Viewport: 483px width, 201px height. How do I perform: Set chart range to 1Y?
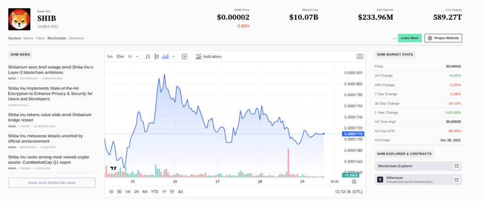click(164, 192)
